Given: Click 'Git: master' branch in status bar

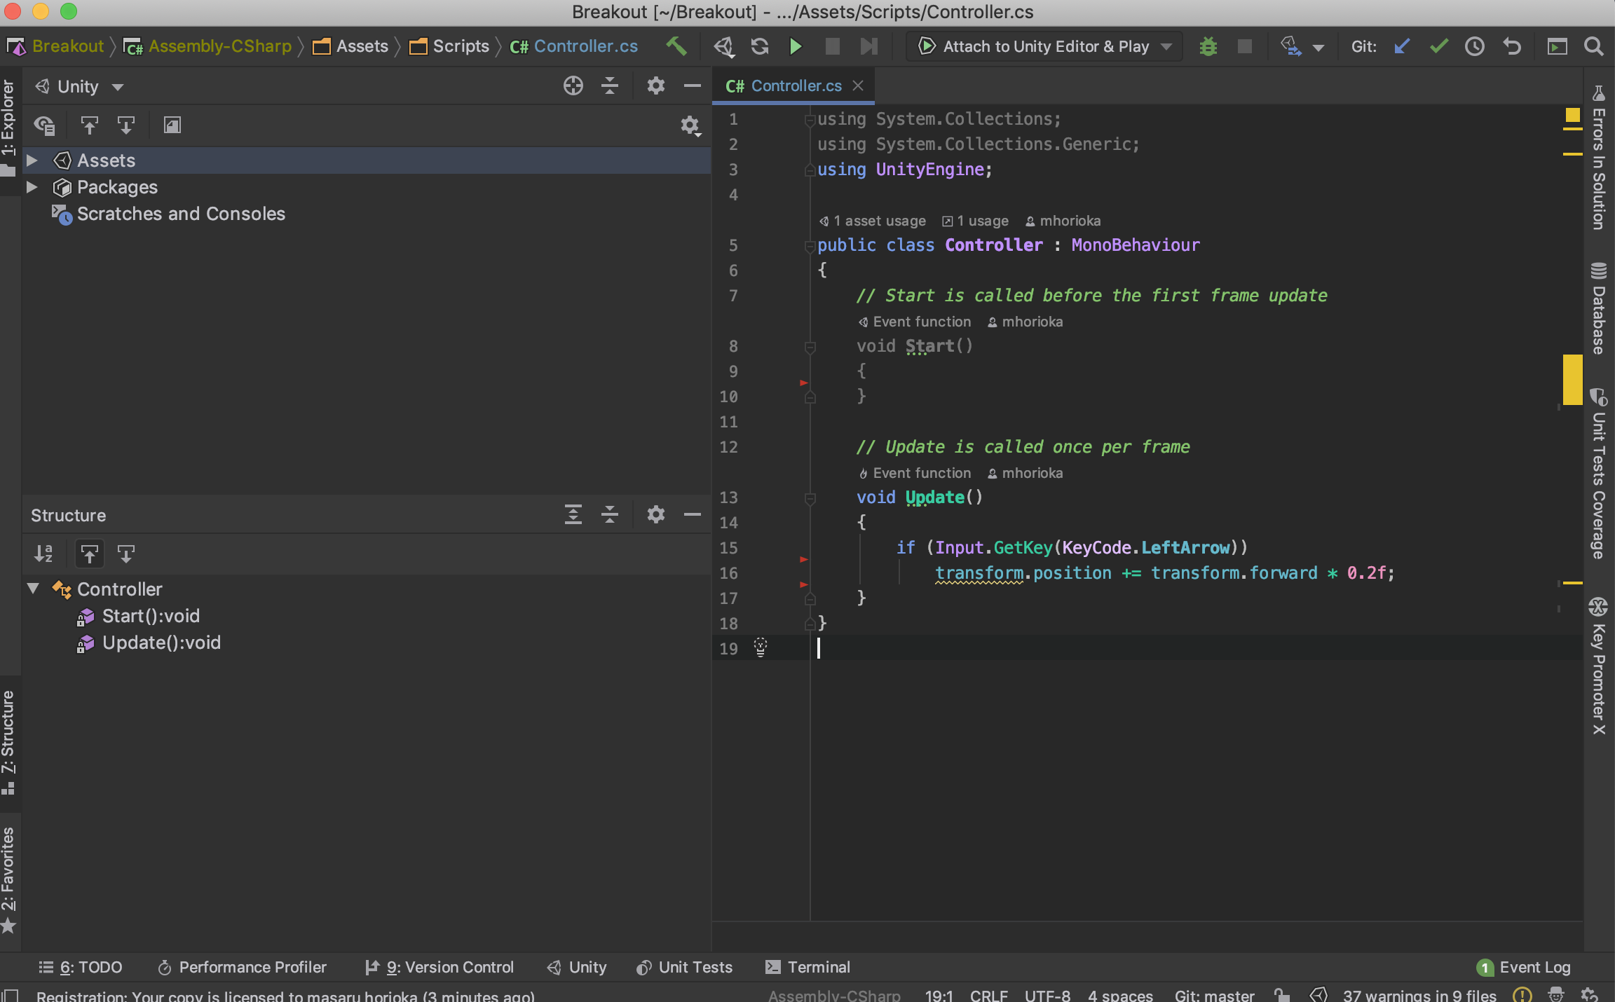Looking at the screenshot, I should click(1214, 995).
